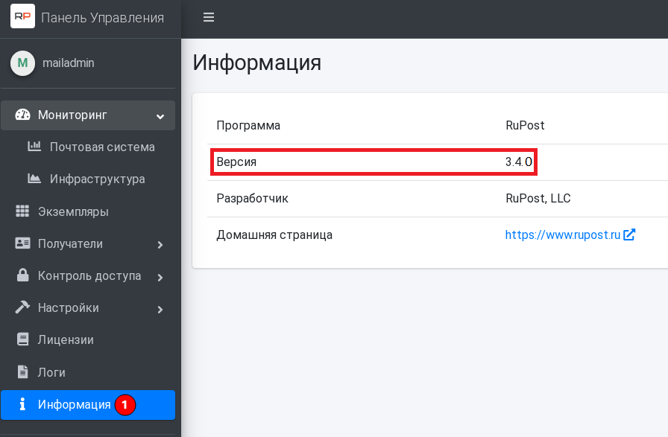This screenshot has height=437, width=668.
Task: Expand the Получатели submenu arrow
Action: click(160, 245)
